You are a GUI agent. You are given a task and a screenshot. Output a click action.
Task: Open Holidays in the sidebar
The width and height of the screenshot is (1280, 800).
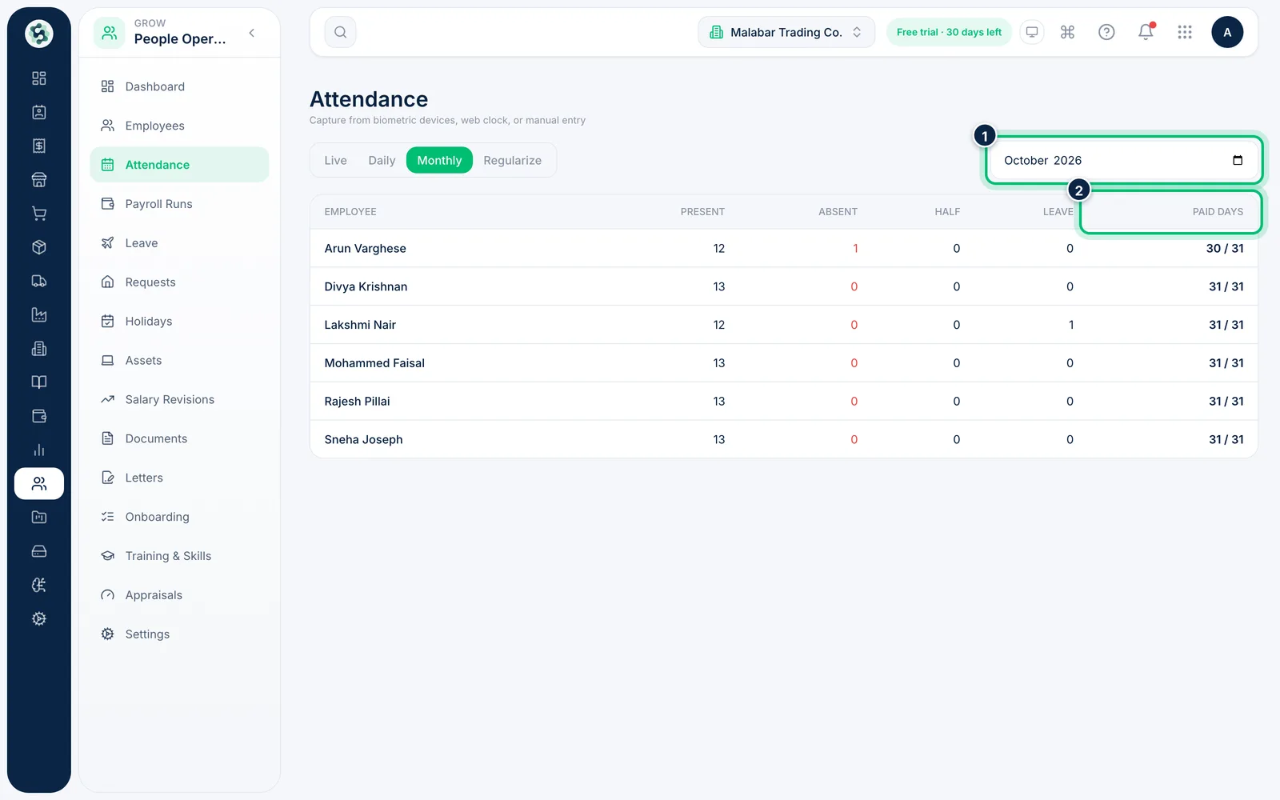(x=179, y=322)
